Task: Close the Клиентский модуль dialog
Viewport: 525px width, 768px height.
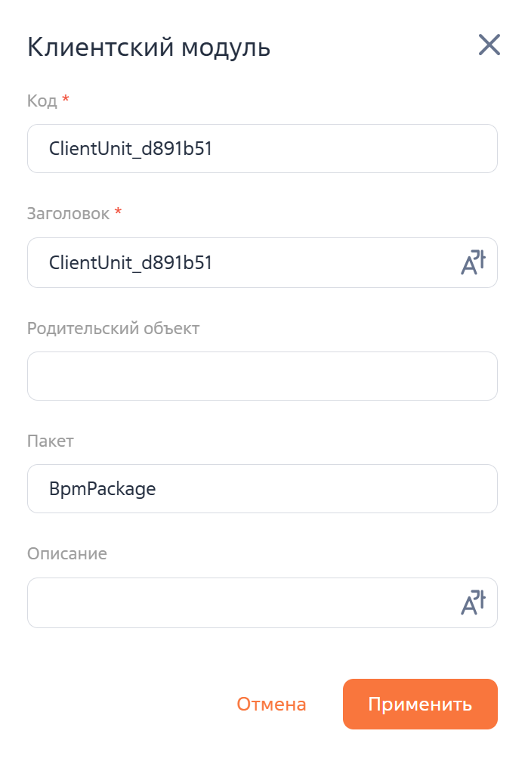Action: [x=489, y=45]
